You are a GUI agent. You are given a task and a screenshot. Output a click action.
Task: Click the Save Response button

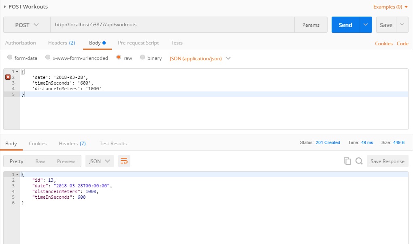coord(387,161)
